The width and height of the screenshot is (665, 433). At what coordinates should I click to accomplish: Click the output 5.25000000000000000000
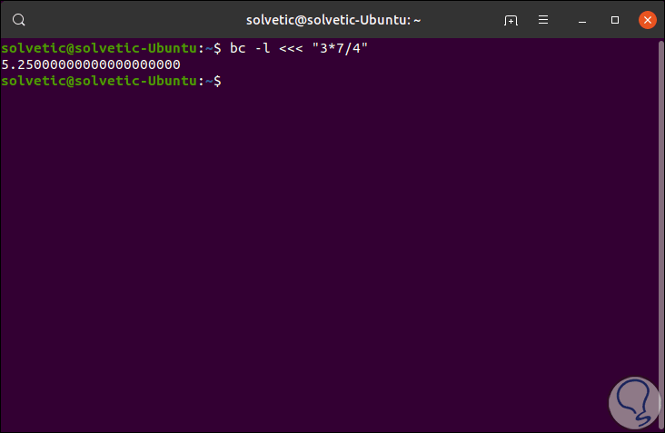click(x=91, y=64)
